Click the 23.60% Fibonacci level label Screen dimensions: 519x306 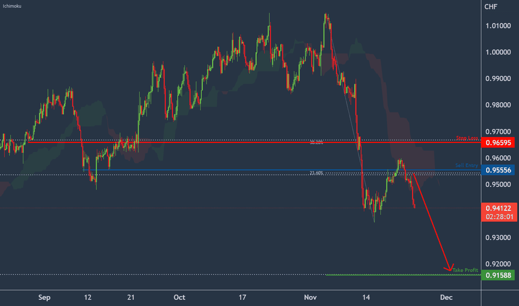tap(316, 173)
